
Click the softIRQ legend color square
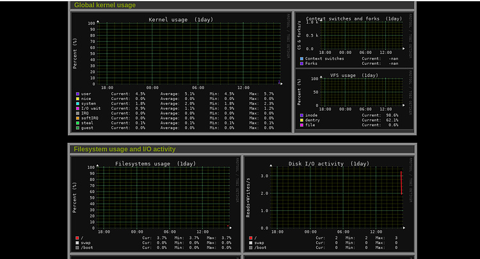77,118
